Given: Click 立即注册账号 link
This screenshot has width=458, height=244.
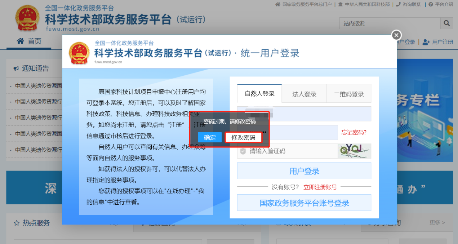Looking at the screenshot, I should [320, 187].
